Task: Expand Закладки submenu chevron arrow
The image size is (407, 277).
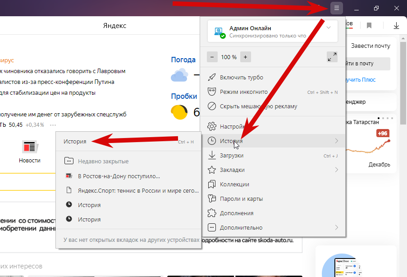Action: (337, 170)
